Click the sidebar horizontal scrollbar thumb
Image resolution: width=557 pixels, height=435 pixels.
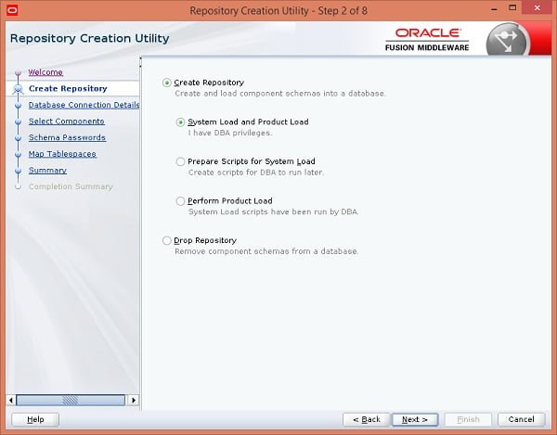point(71,401)
